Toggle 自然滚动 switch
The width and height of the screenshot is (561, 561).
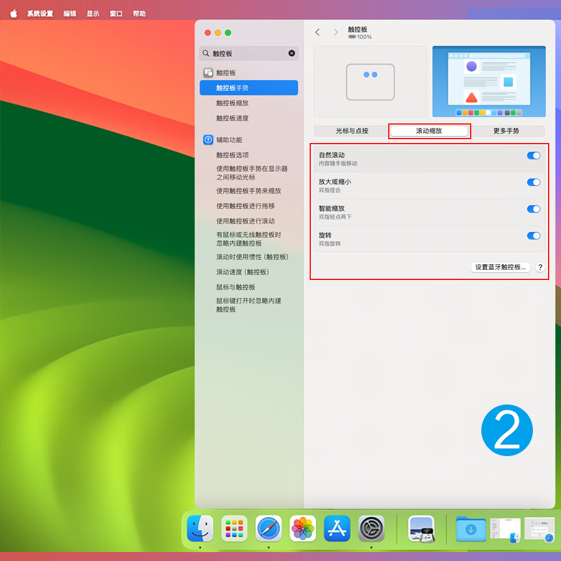(534, 155)
